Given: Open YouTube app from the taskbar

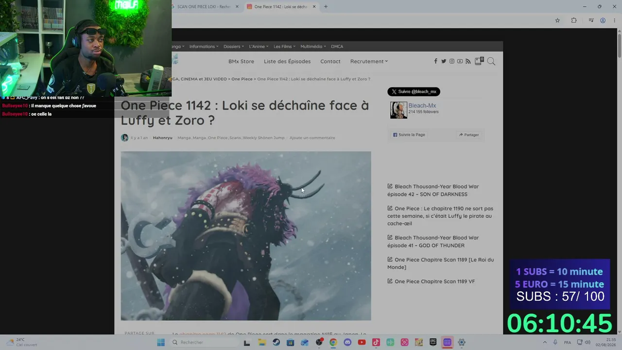Looking at the screenshot, I should click(362, 342).
